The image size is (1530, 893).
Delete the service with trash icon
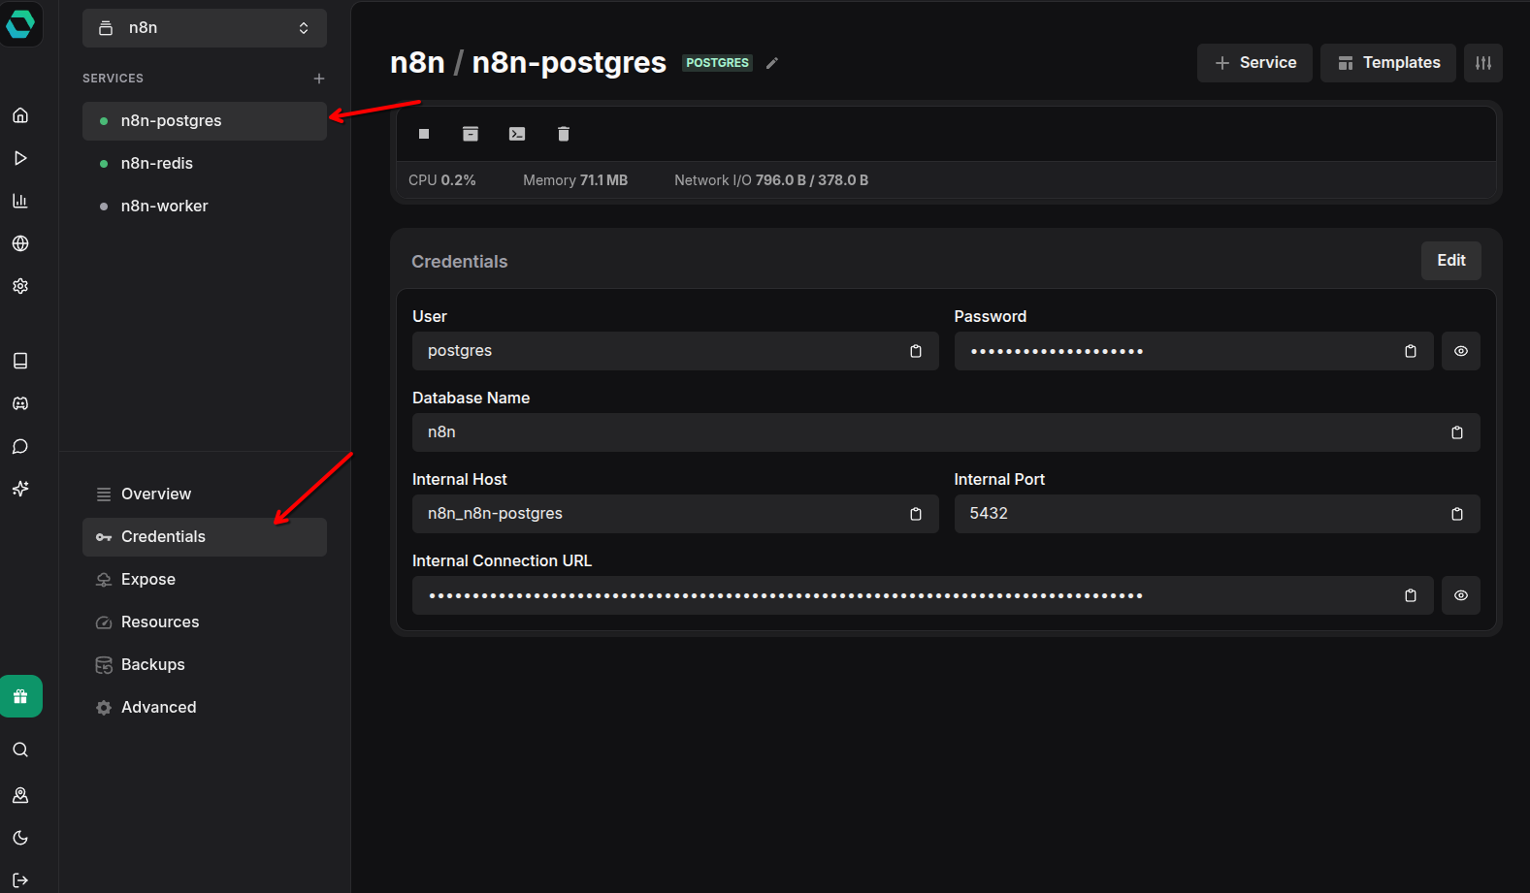coord(564,134)
